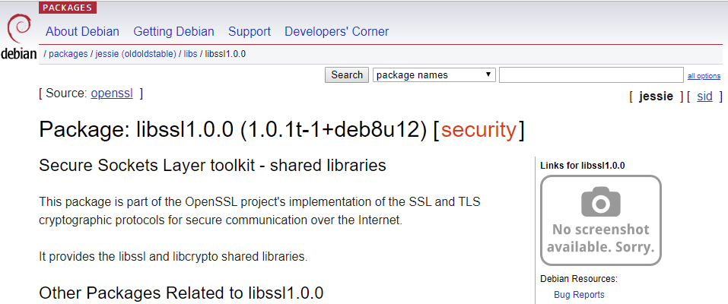Click the No screenshot available thumbnail
Screen dimensions: 728x304
pos(601,220)
